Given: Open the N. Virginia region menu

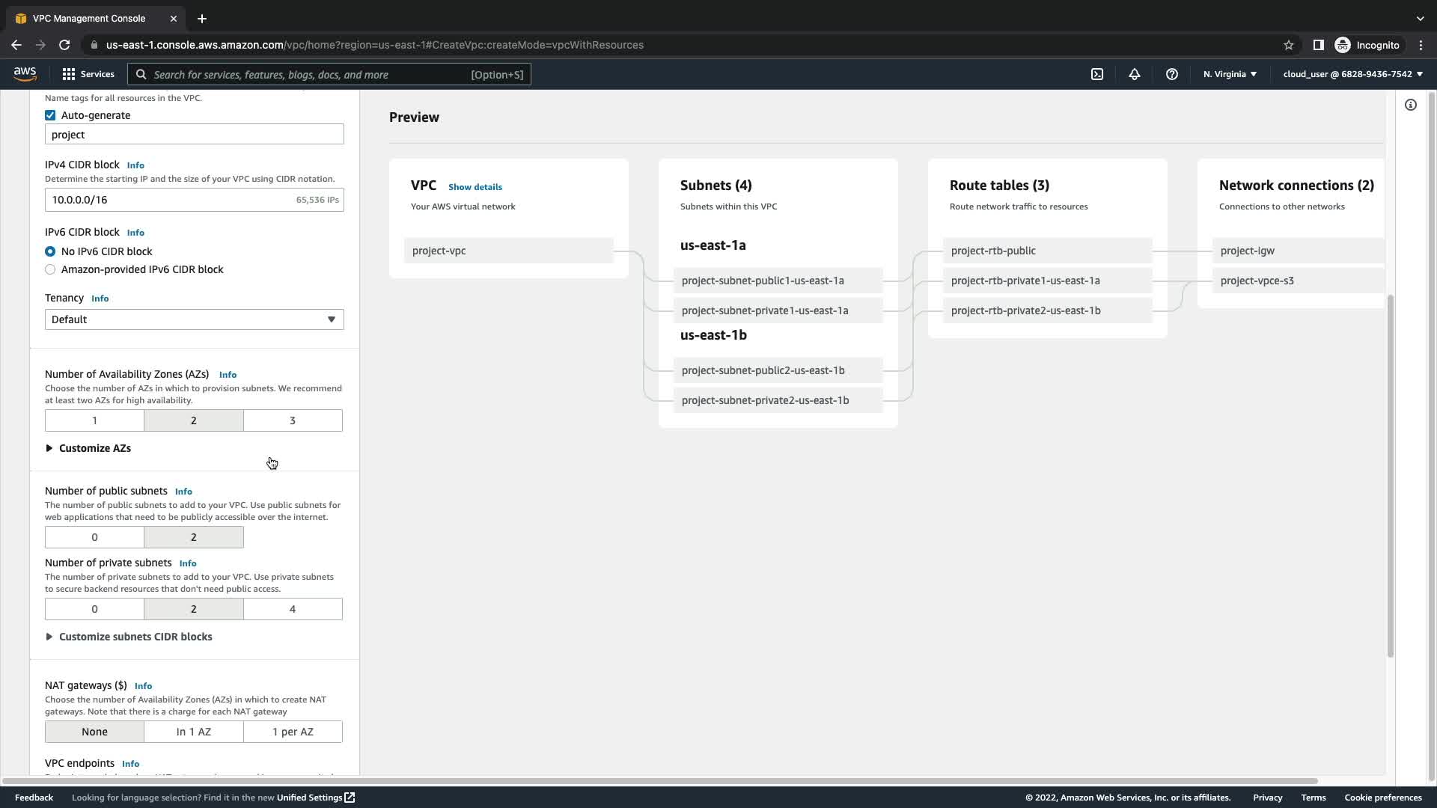Looking at the screenshot, I should [x=1230, y=74].
